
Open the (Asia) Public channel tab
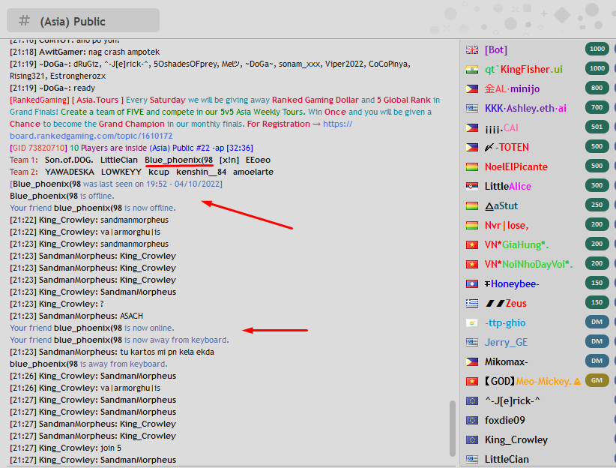[x=83, y=20]
